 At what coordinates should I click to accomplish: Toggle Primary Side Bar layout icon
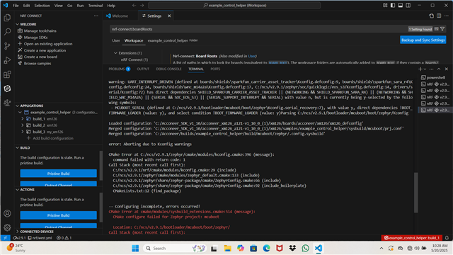(x=393, y=6)
